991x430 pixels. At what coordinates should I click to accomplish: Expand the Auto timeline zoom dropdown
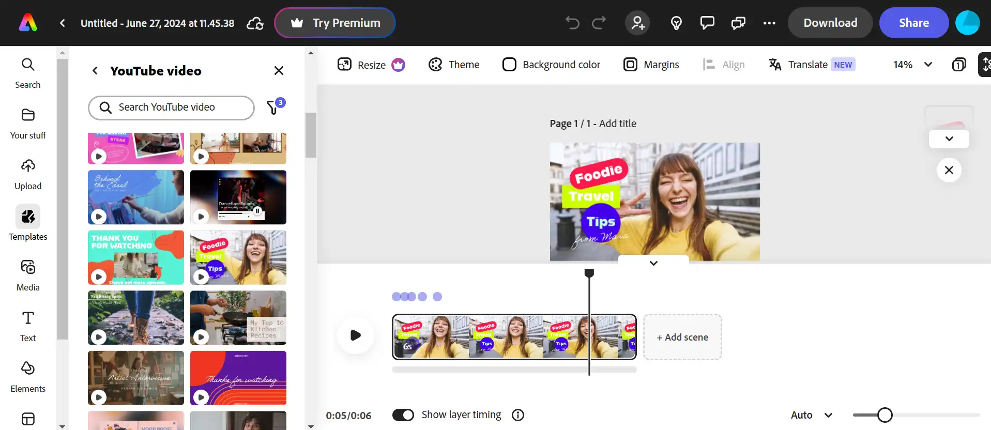click(x=812, y=415)
